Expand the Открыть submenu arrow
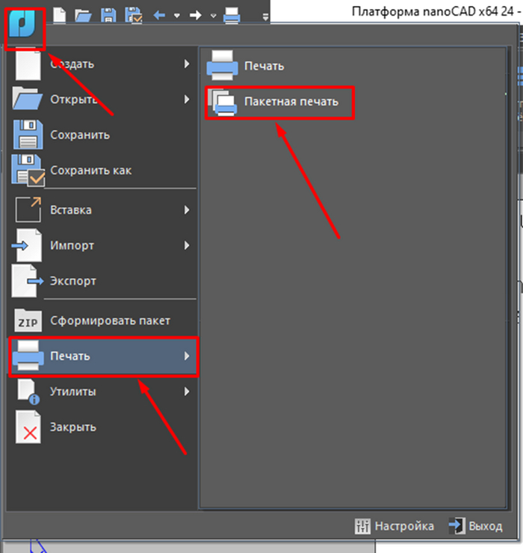 (187, 99)
